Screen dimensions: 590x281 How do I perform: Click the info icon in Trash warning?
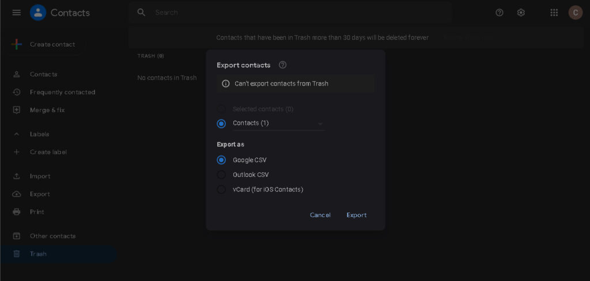(226, 84)
